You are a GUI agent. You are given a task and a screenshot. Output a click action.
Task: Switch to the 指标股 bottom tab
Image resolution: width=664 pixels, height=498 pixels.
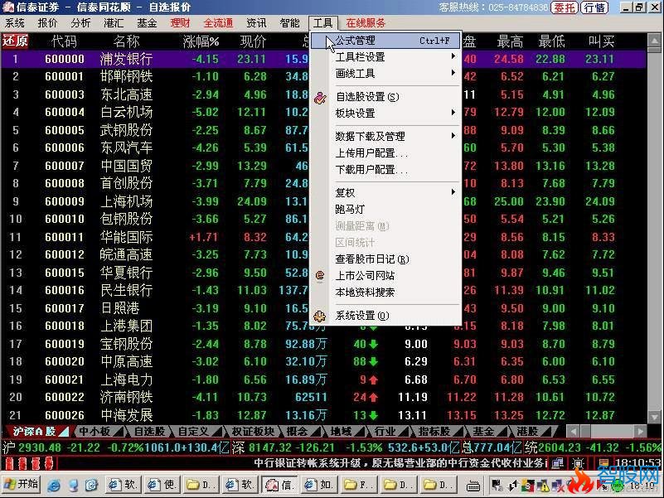[x=433, y=432]
